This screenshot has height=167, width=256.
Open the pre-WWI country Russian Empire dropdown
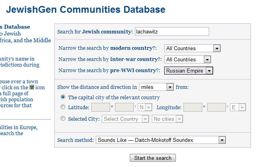click(x=189, y=71)
